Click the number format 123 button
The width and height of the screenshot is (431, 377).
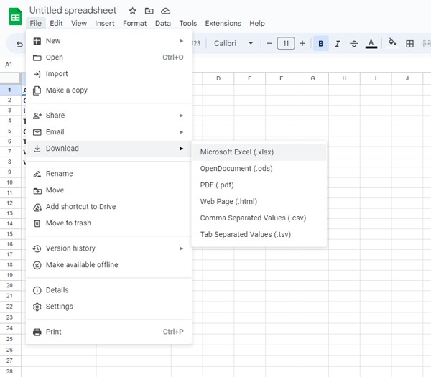pos(196,43)
